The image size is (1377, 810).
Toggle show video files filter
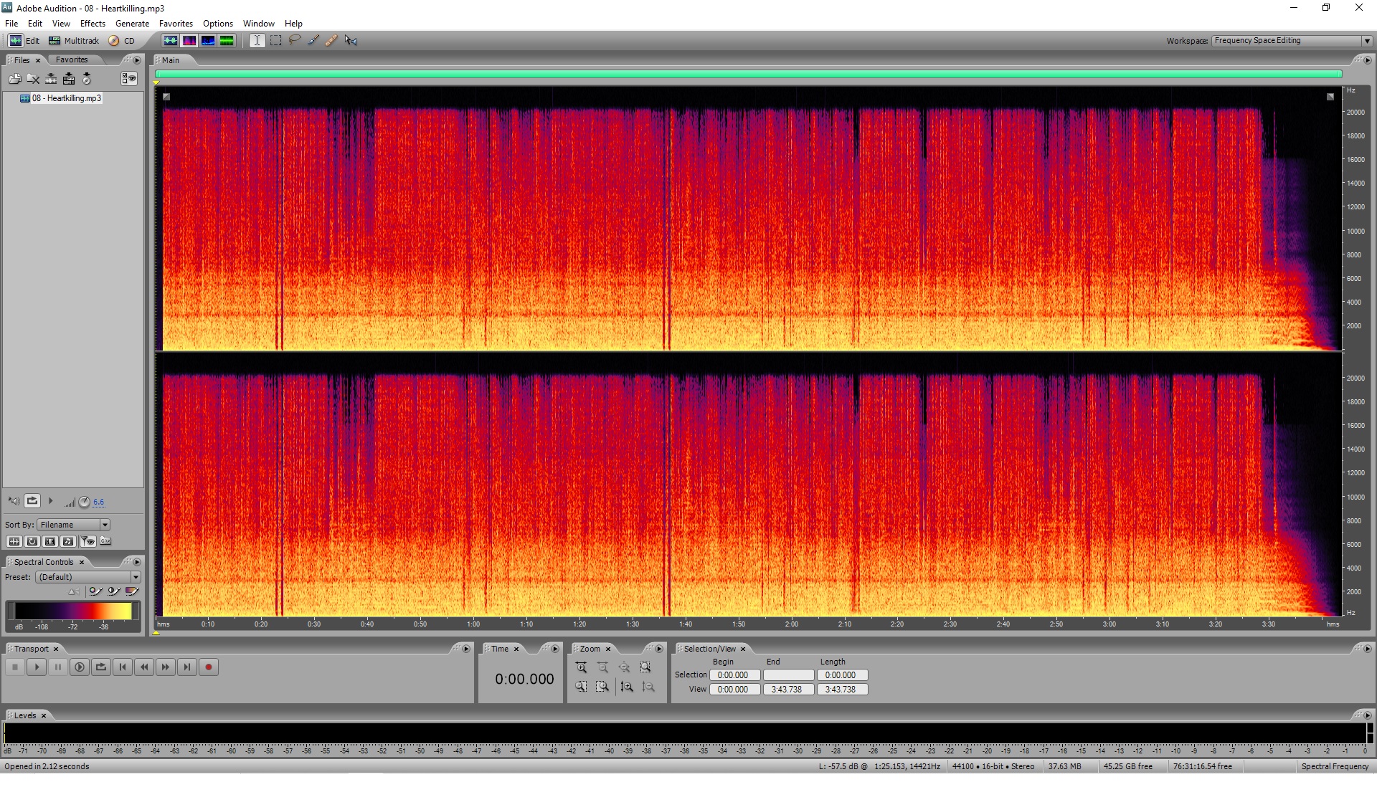click(x=50, y=541)
